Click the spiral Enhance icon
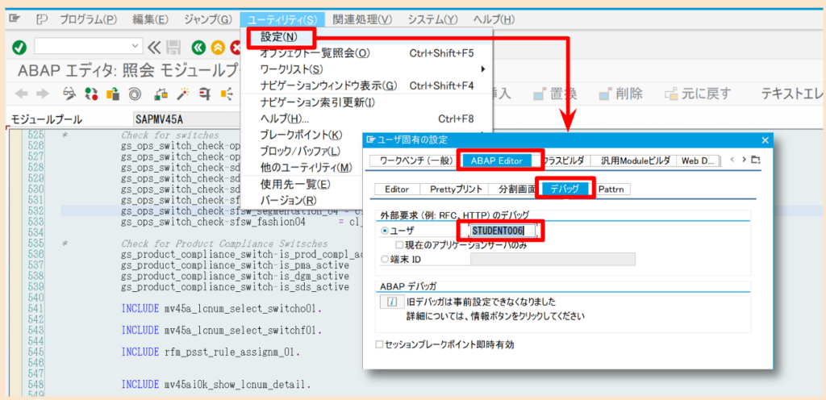826x400 pixels. (x=135, y=94)
